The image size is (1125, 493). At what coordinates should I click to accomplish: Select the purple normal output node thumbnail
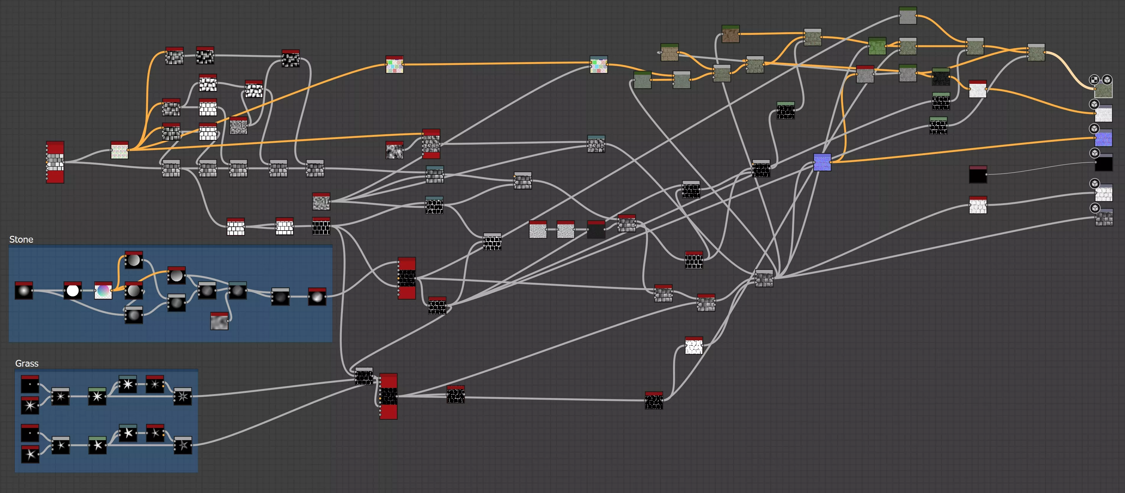pyautogui.click(x=1104, y=139)
